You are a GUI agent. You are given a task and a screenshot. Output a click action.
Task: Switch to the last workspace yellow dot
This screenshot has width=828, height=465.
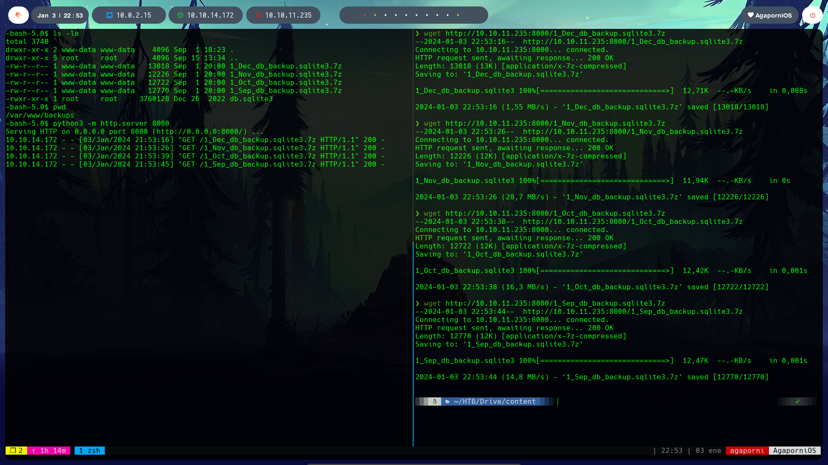click(458, 15)
